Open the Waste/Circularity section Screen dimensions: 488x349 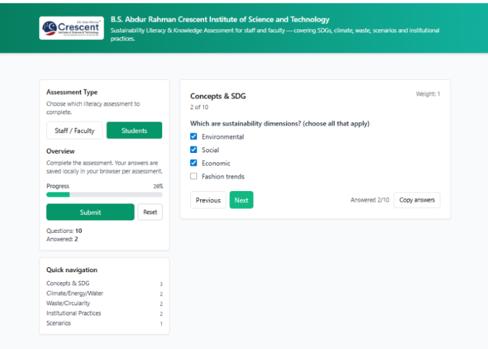click(68, 303)
